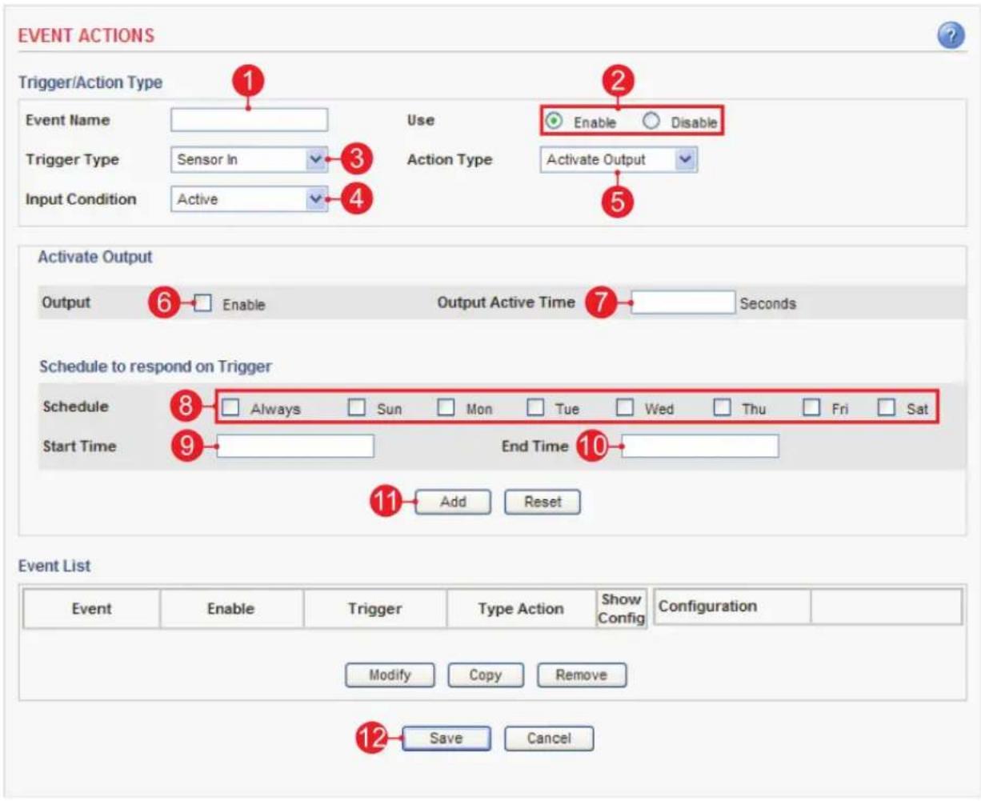
Task: Click the Reset button
Action: 543,503
